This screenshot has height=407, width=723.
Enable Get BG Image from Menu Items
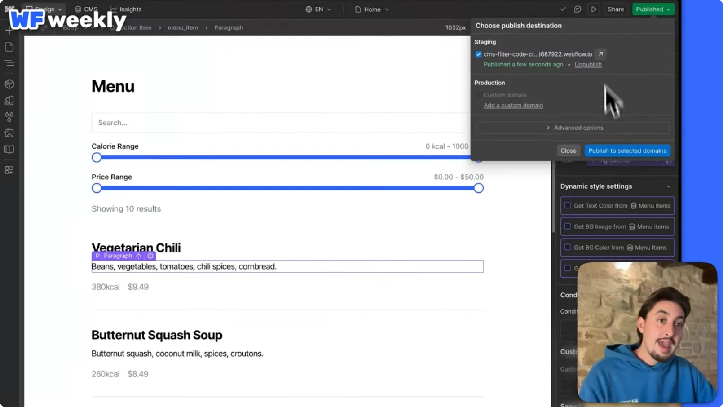point(568,226)
